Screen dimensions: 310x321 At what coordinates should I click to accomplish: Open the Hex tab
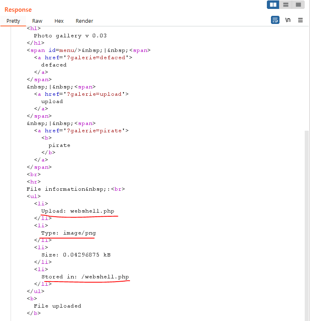click(x=59, y=21)
